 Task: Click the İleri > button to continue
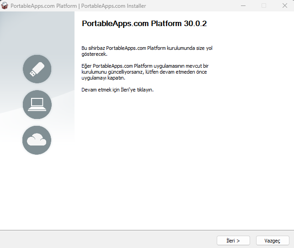233,241
